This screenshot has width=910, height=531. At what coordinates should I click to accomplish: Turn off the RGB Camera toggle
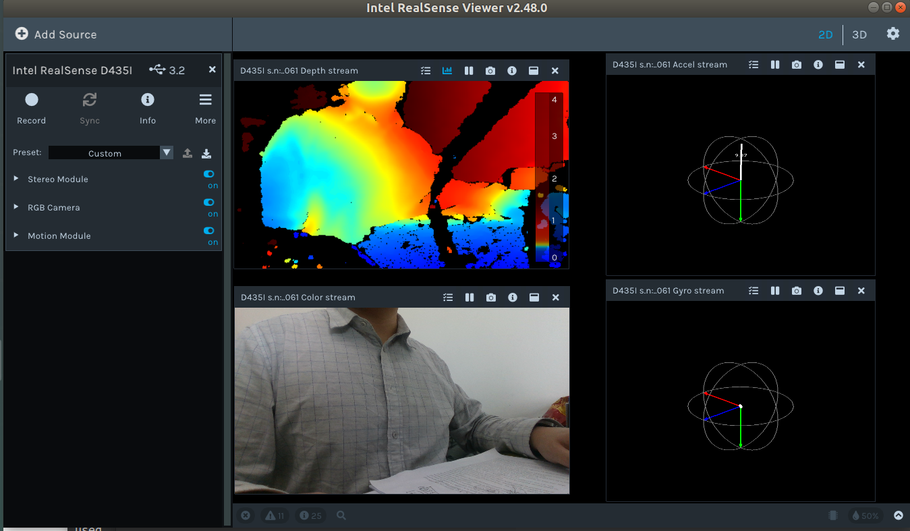pos(209,202)
